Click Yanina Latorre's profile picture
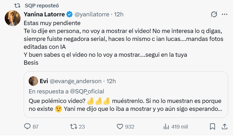 [x=13, y=18]
